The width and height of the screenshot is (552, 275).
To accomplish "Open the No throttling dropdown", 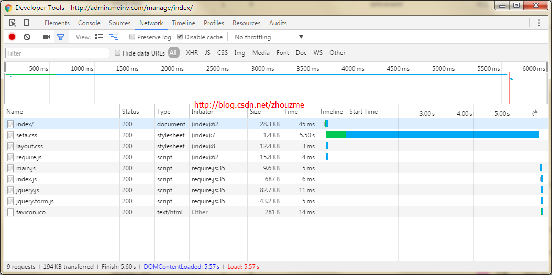I will tap(269, 37).
